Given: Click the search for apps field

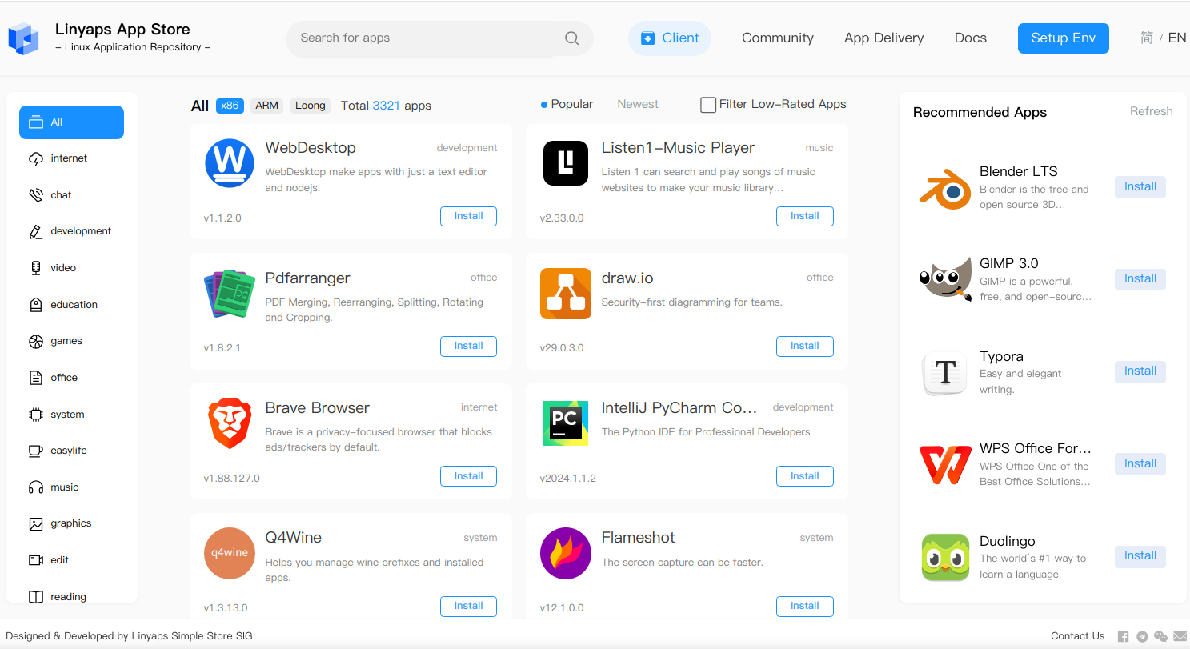Looking at the screenshot, I should coord(424,38).
